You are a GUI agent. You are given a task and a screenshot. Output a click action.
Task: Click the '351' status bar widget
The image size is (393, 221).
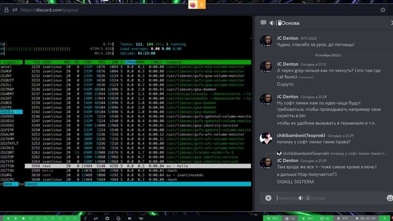point(273,219)
